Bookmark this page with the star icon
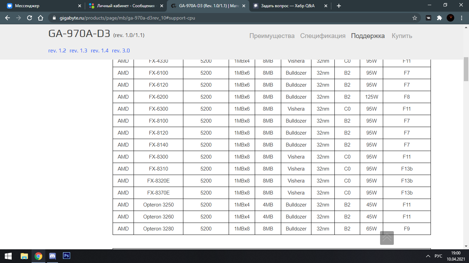Screen dimensions: 469x263 tap(415, 18)
